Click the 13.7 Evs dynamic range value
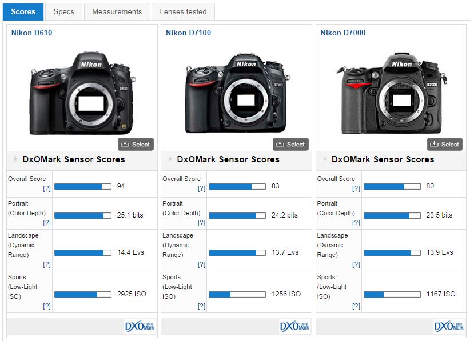Image resolution: width=474 pixels, height=341 pixels. tap(285, 252)
